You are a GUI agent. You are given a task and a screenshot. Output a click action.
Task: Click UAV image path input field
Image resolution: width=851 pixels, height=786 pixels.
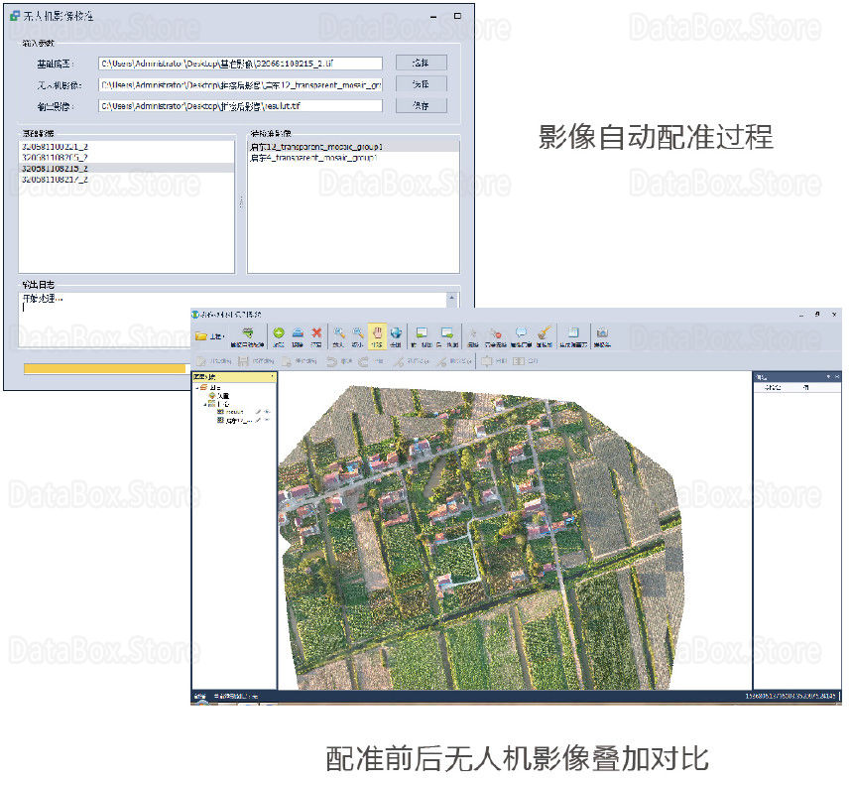tap(240, 84)
